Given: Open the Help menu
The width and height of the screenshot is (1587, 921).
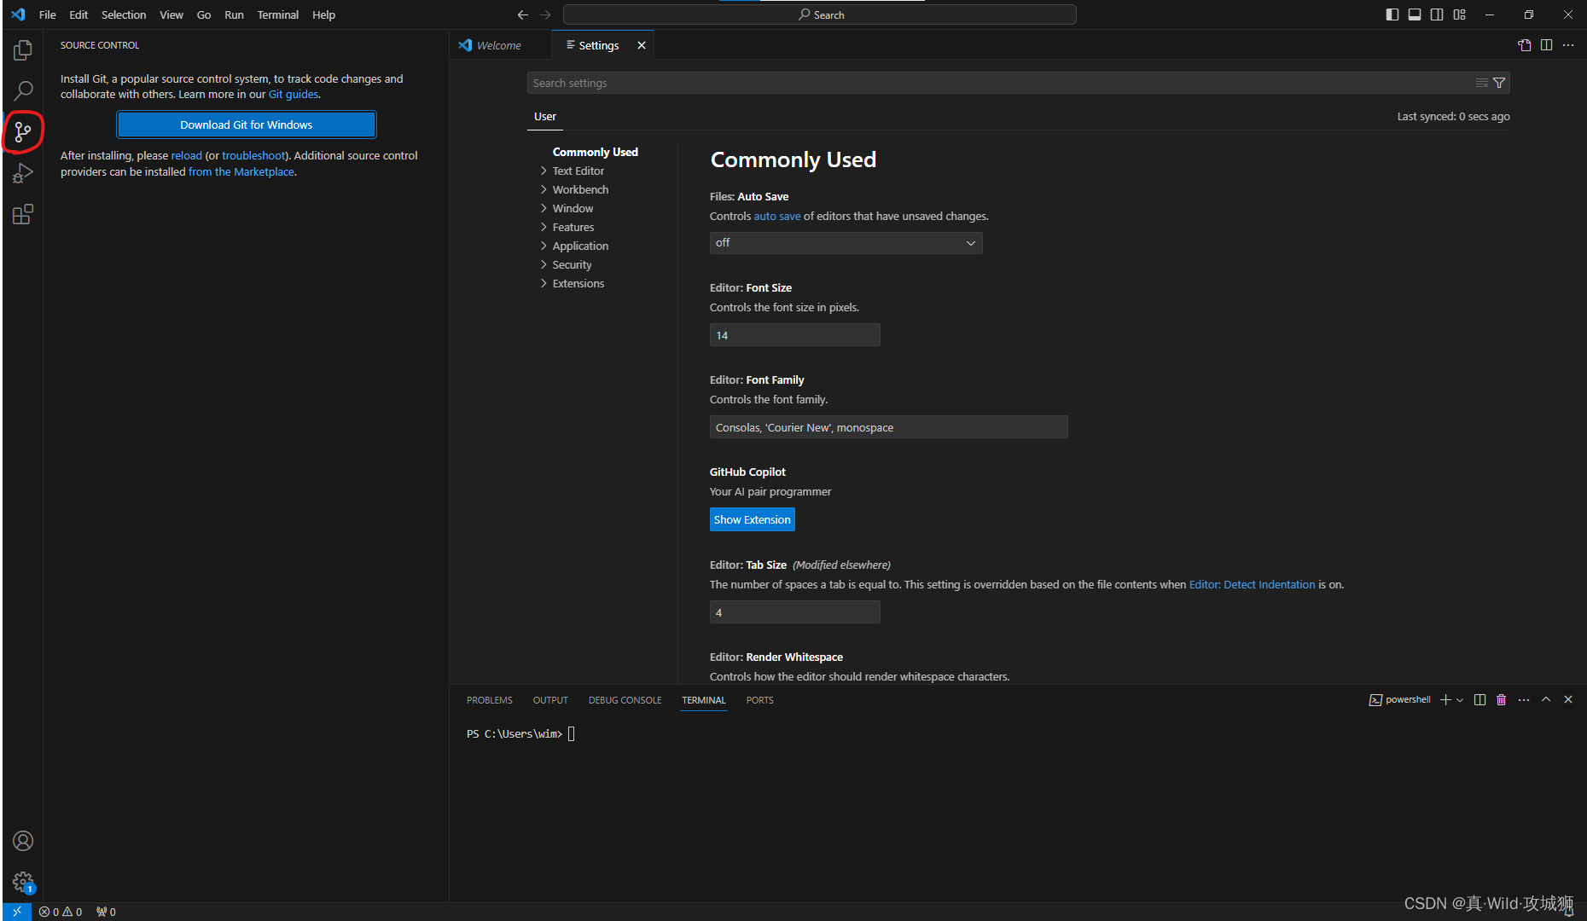Looking at the screenshot, I should pos(323,14).
